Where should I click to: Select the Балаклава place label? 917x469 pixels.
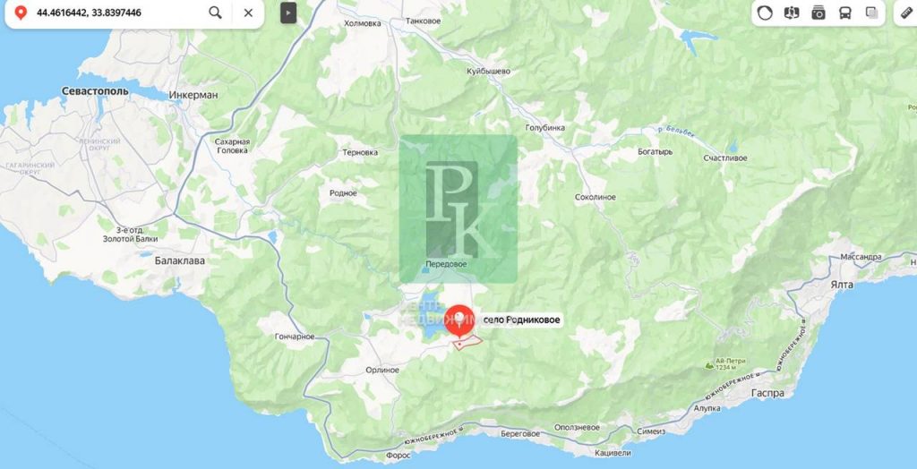click(x=180, y=260)
